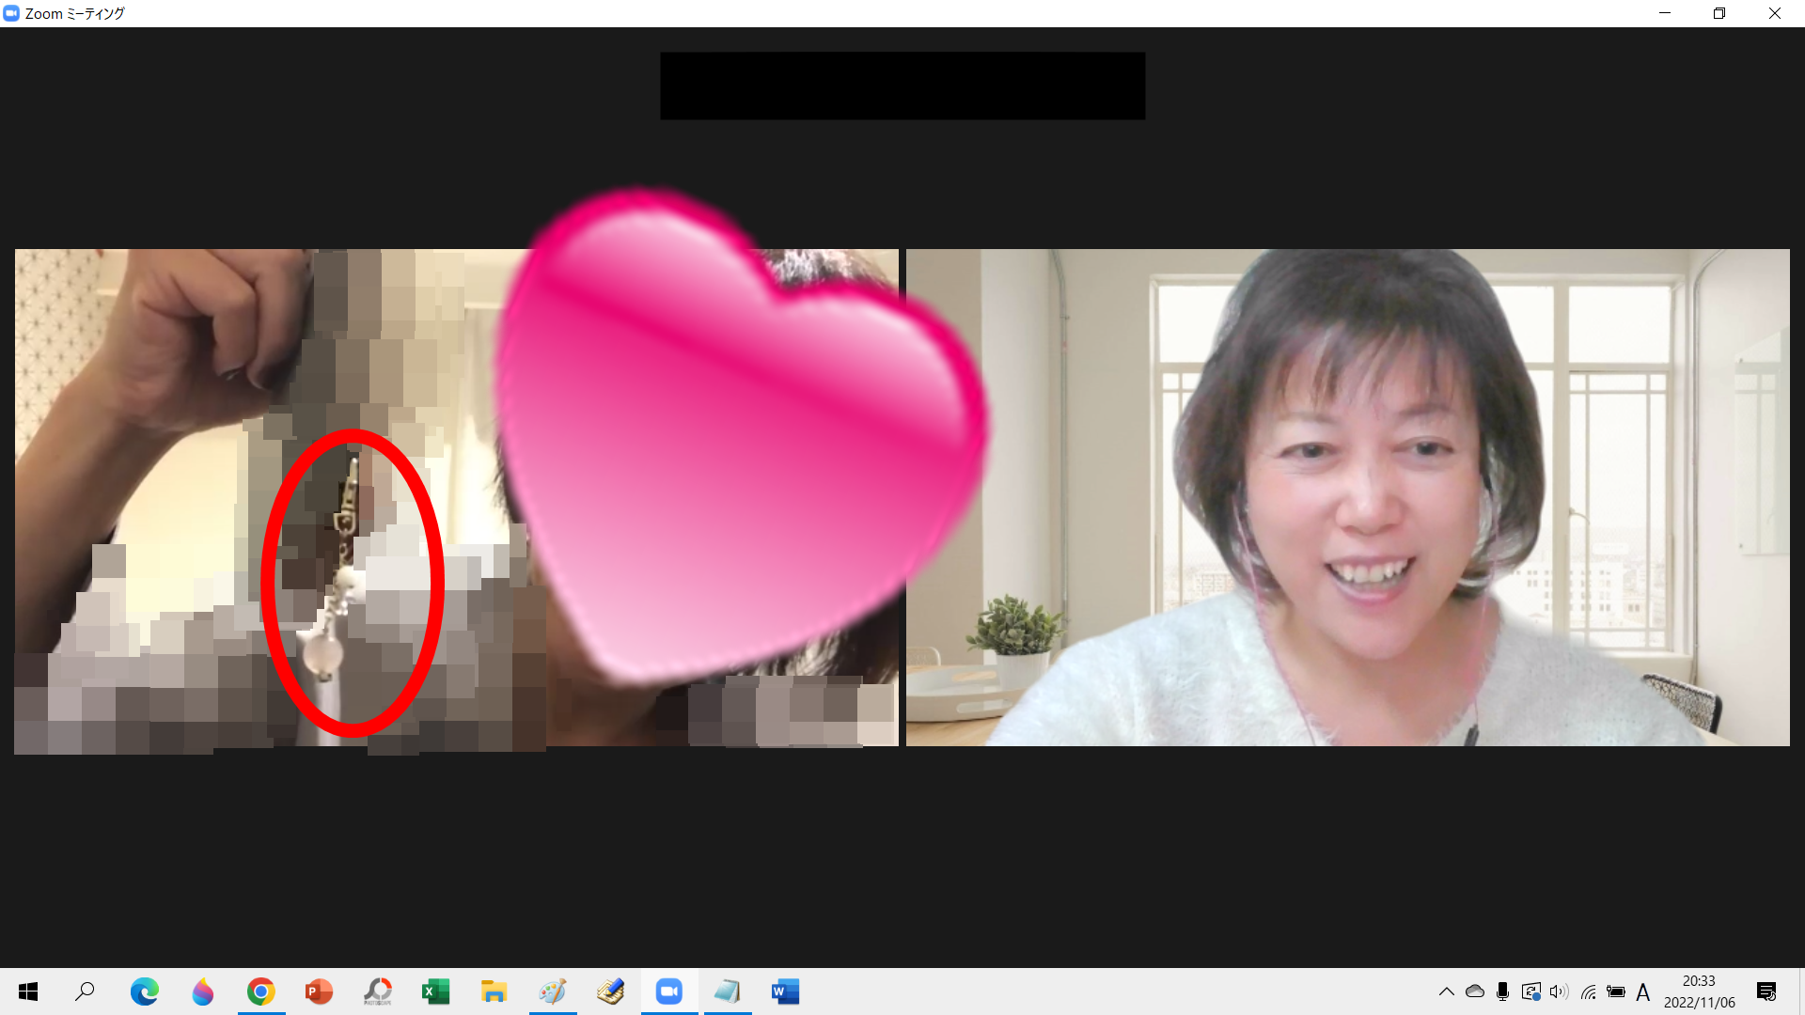Image resolution: width=1805 pixels, height=1015 pixels.
Task: Open the Paint palette app in the taskbar
Action: point(552,992)
